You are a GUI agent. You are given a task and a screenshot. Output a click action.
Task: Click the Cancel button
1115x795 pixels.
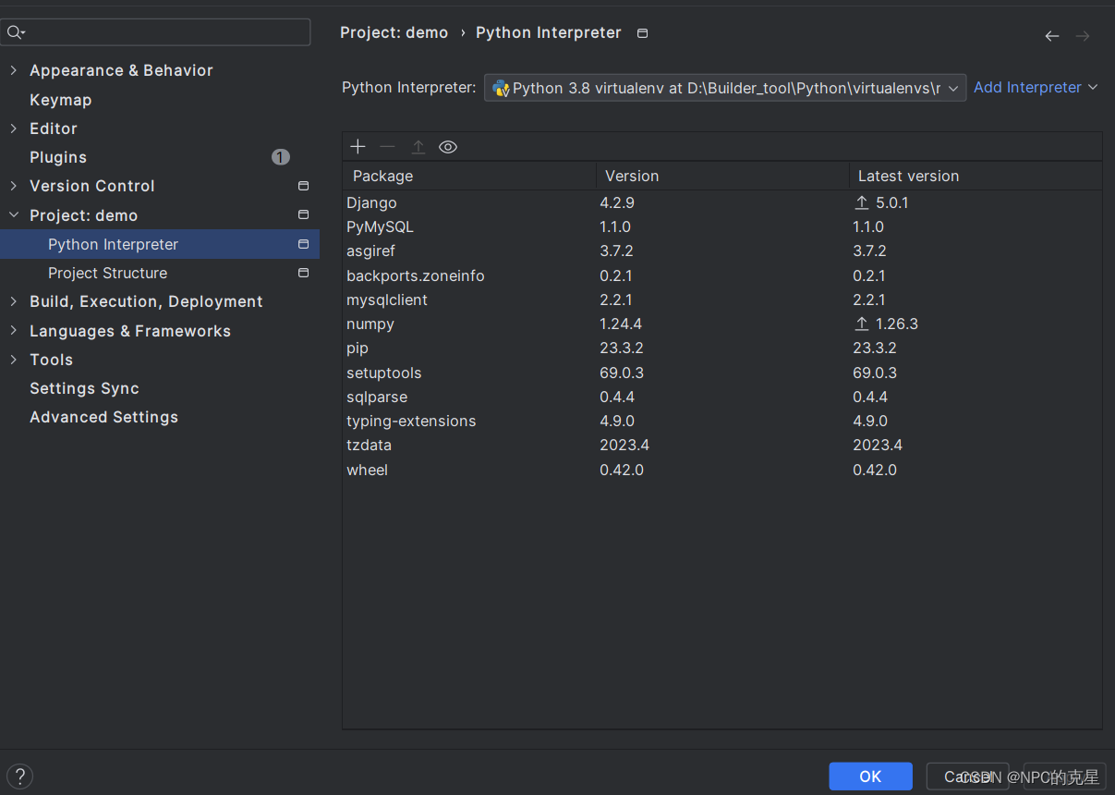967,777
